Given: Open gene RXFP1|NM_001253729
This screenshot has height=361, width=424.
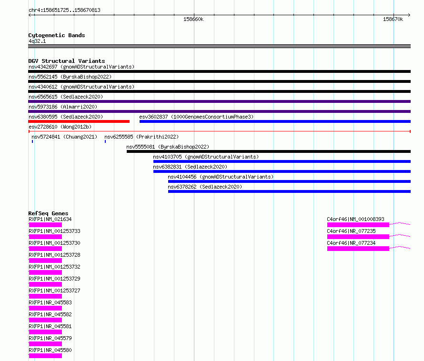Looking at the screenshot, I should pyautogui.click(x=54, y=279).
